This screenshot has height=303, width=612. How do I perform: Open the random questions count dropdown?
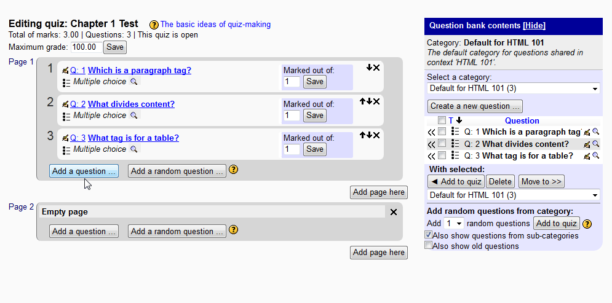[x=454, y=224]
